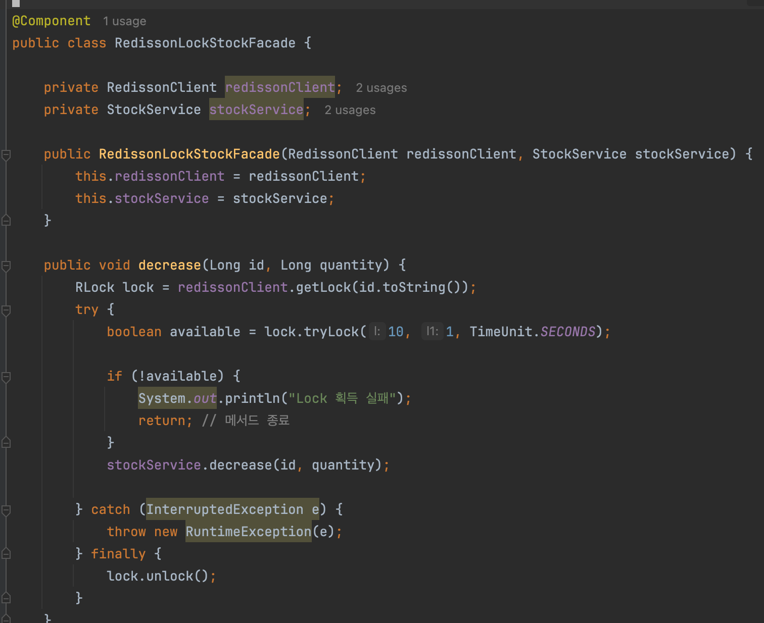Click the println method call

[252, 398]
